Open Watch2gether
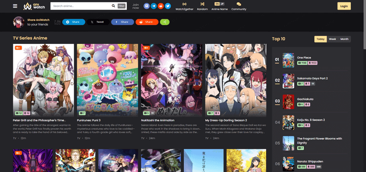Image resolution: width=366 pixels, height=172 pixels. coord(184,6)
